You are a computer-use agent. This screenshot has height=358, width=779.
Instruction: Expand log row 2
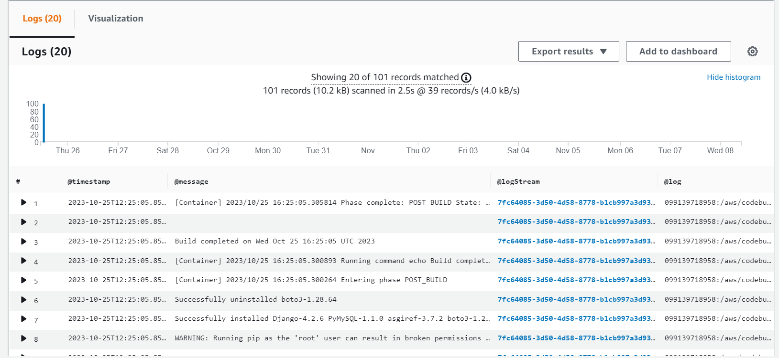coord(23,222)
